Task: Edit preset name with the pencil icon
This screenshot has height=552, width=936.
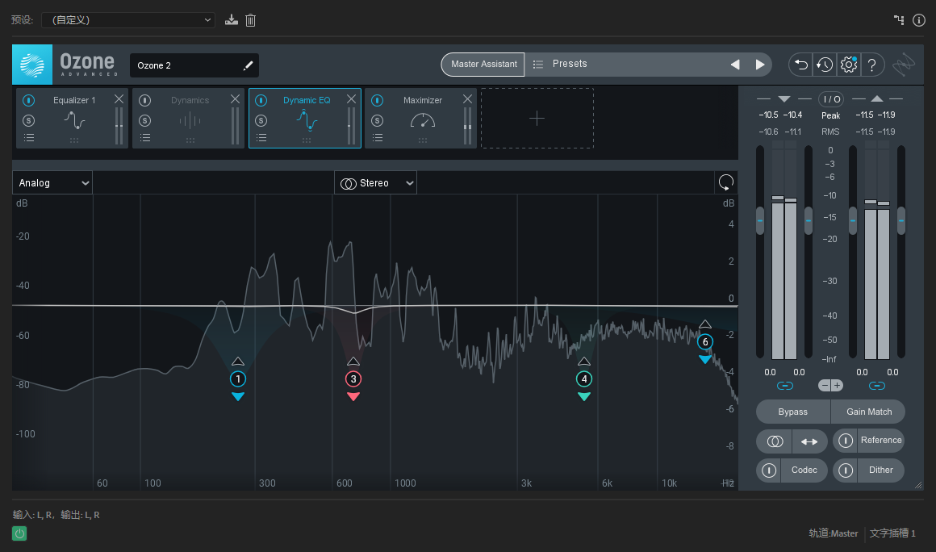Action: click(249, 65)
